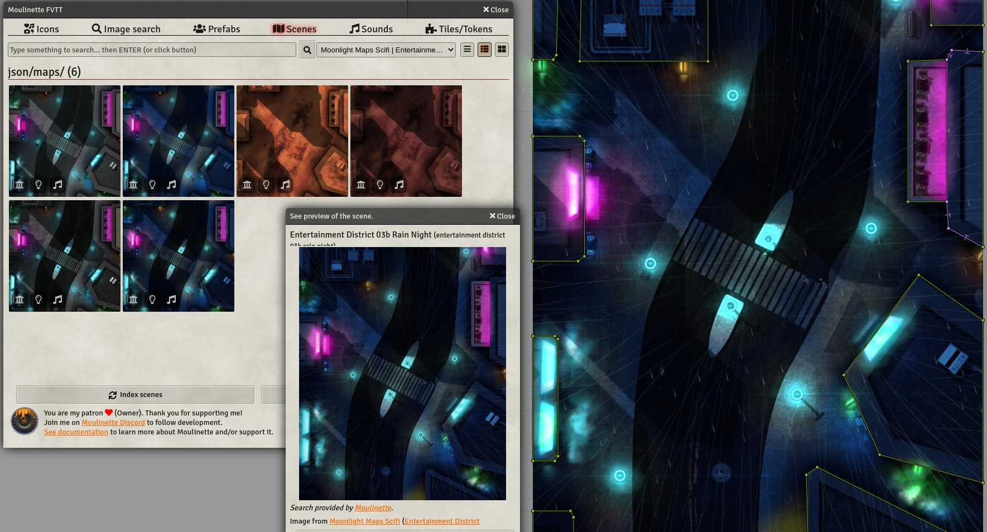Click lightbulb icon on top row's fourth scene

click(380, 185)
